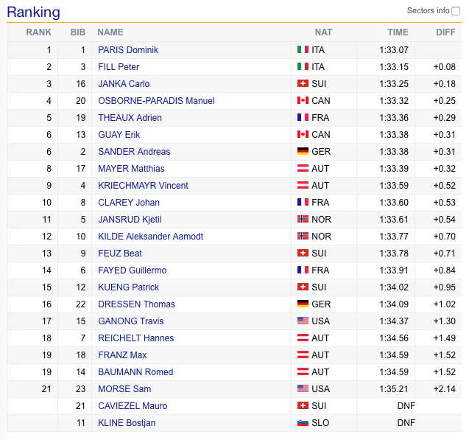The image size is (469, 440).
Task: Click the Swiss flag in JANKA Carlo row
Action: [x=303, y=83]
